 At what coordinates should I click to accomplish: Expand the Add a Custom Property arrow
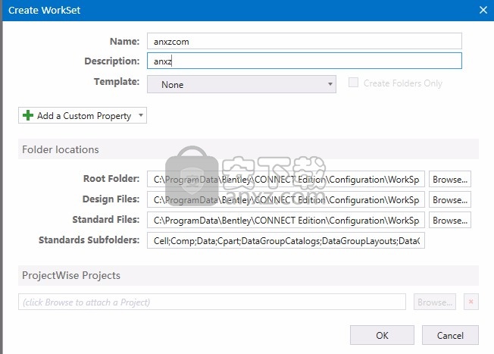(x=141, y=115)
